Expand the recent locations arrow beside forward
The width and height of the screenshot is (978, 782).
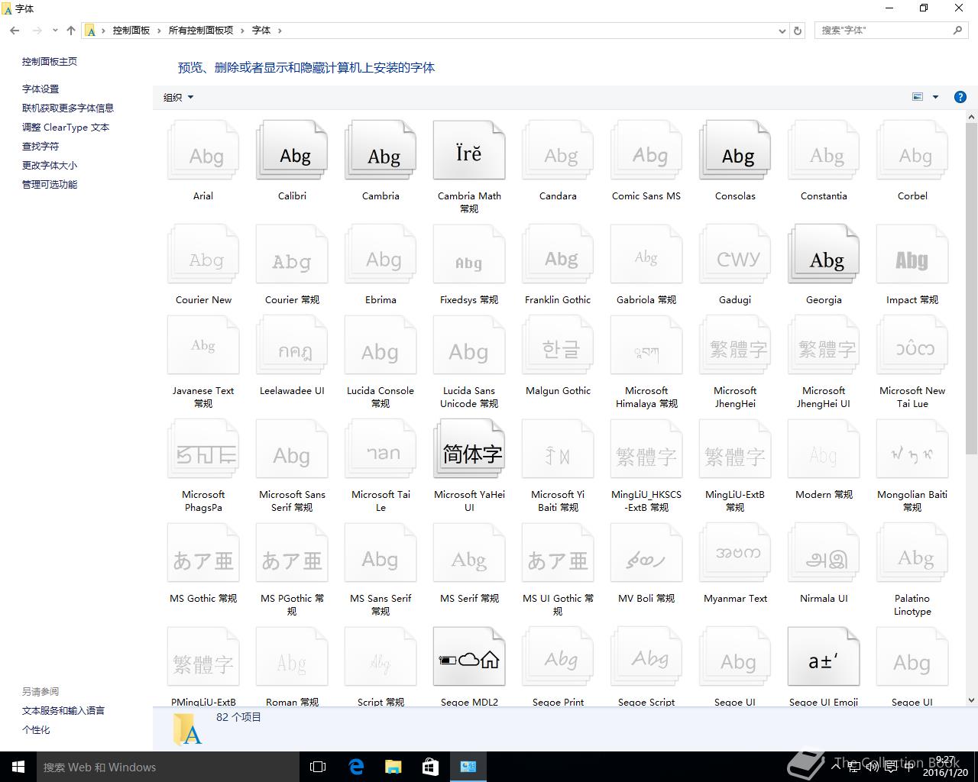[55, 31]
